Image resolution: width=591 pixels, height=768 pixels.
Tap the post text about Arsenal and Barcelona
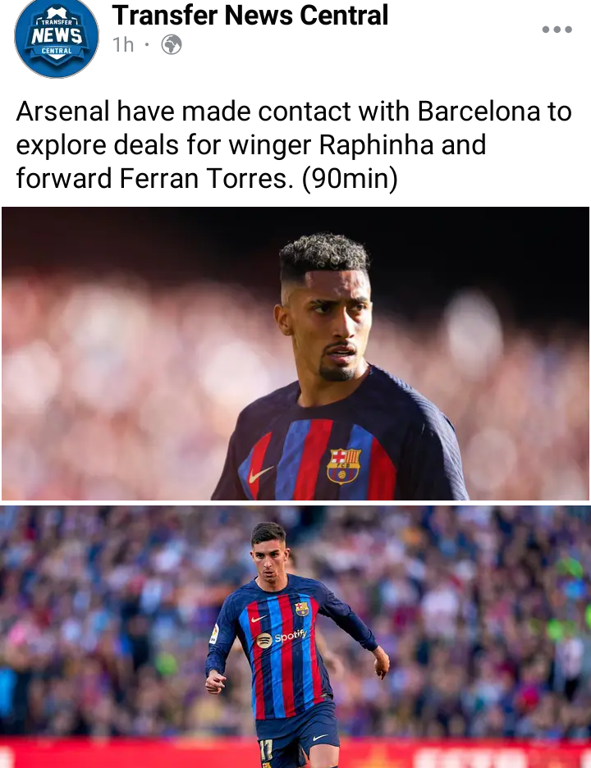pos(294,144)
